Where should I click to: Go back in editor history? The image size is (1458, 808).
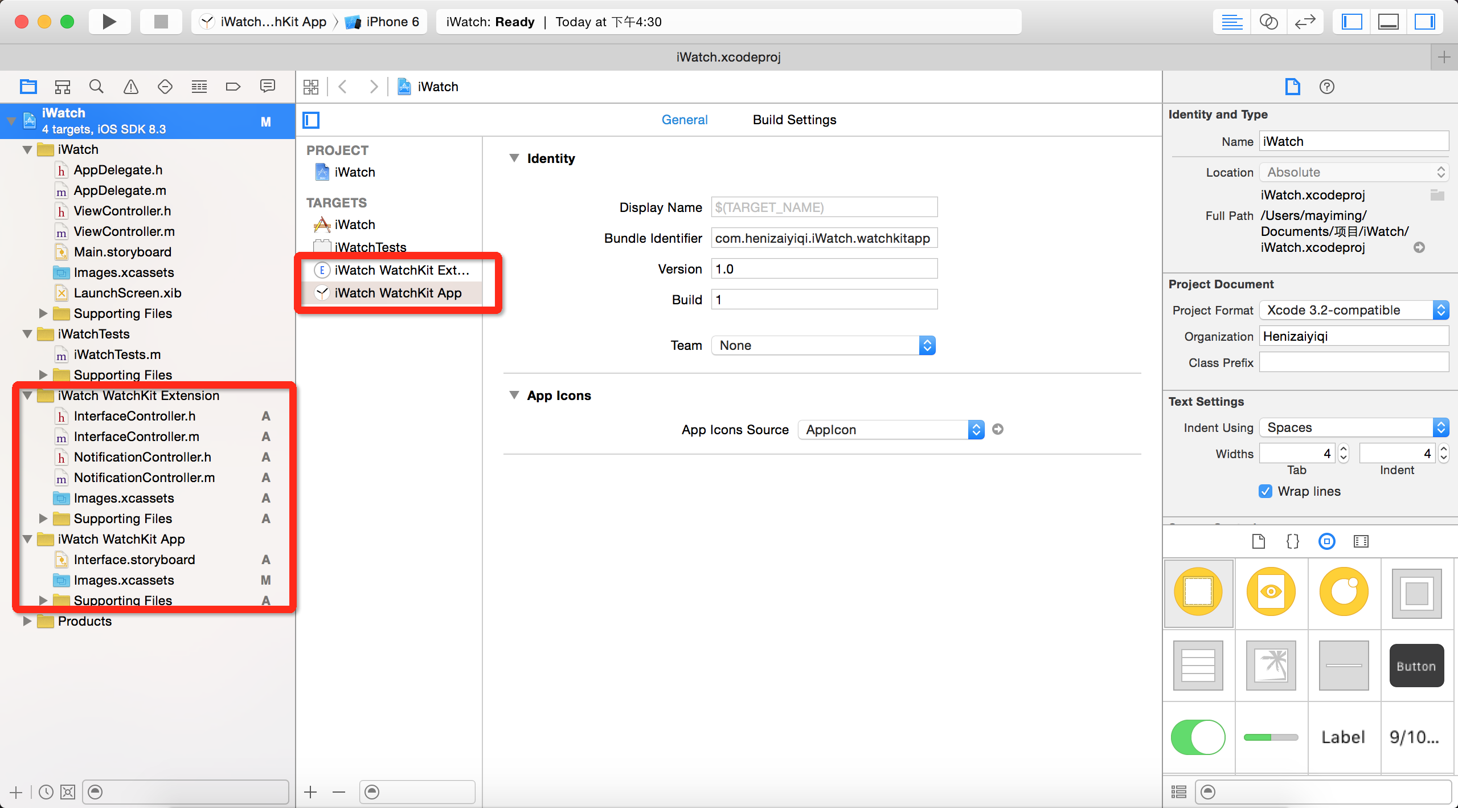coord(343,87)
